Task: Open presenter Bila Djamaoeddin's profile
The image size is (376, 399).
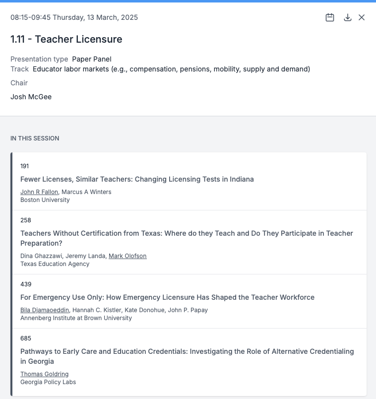Action: pyautogui.click(x=45, y=310)
